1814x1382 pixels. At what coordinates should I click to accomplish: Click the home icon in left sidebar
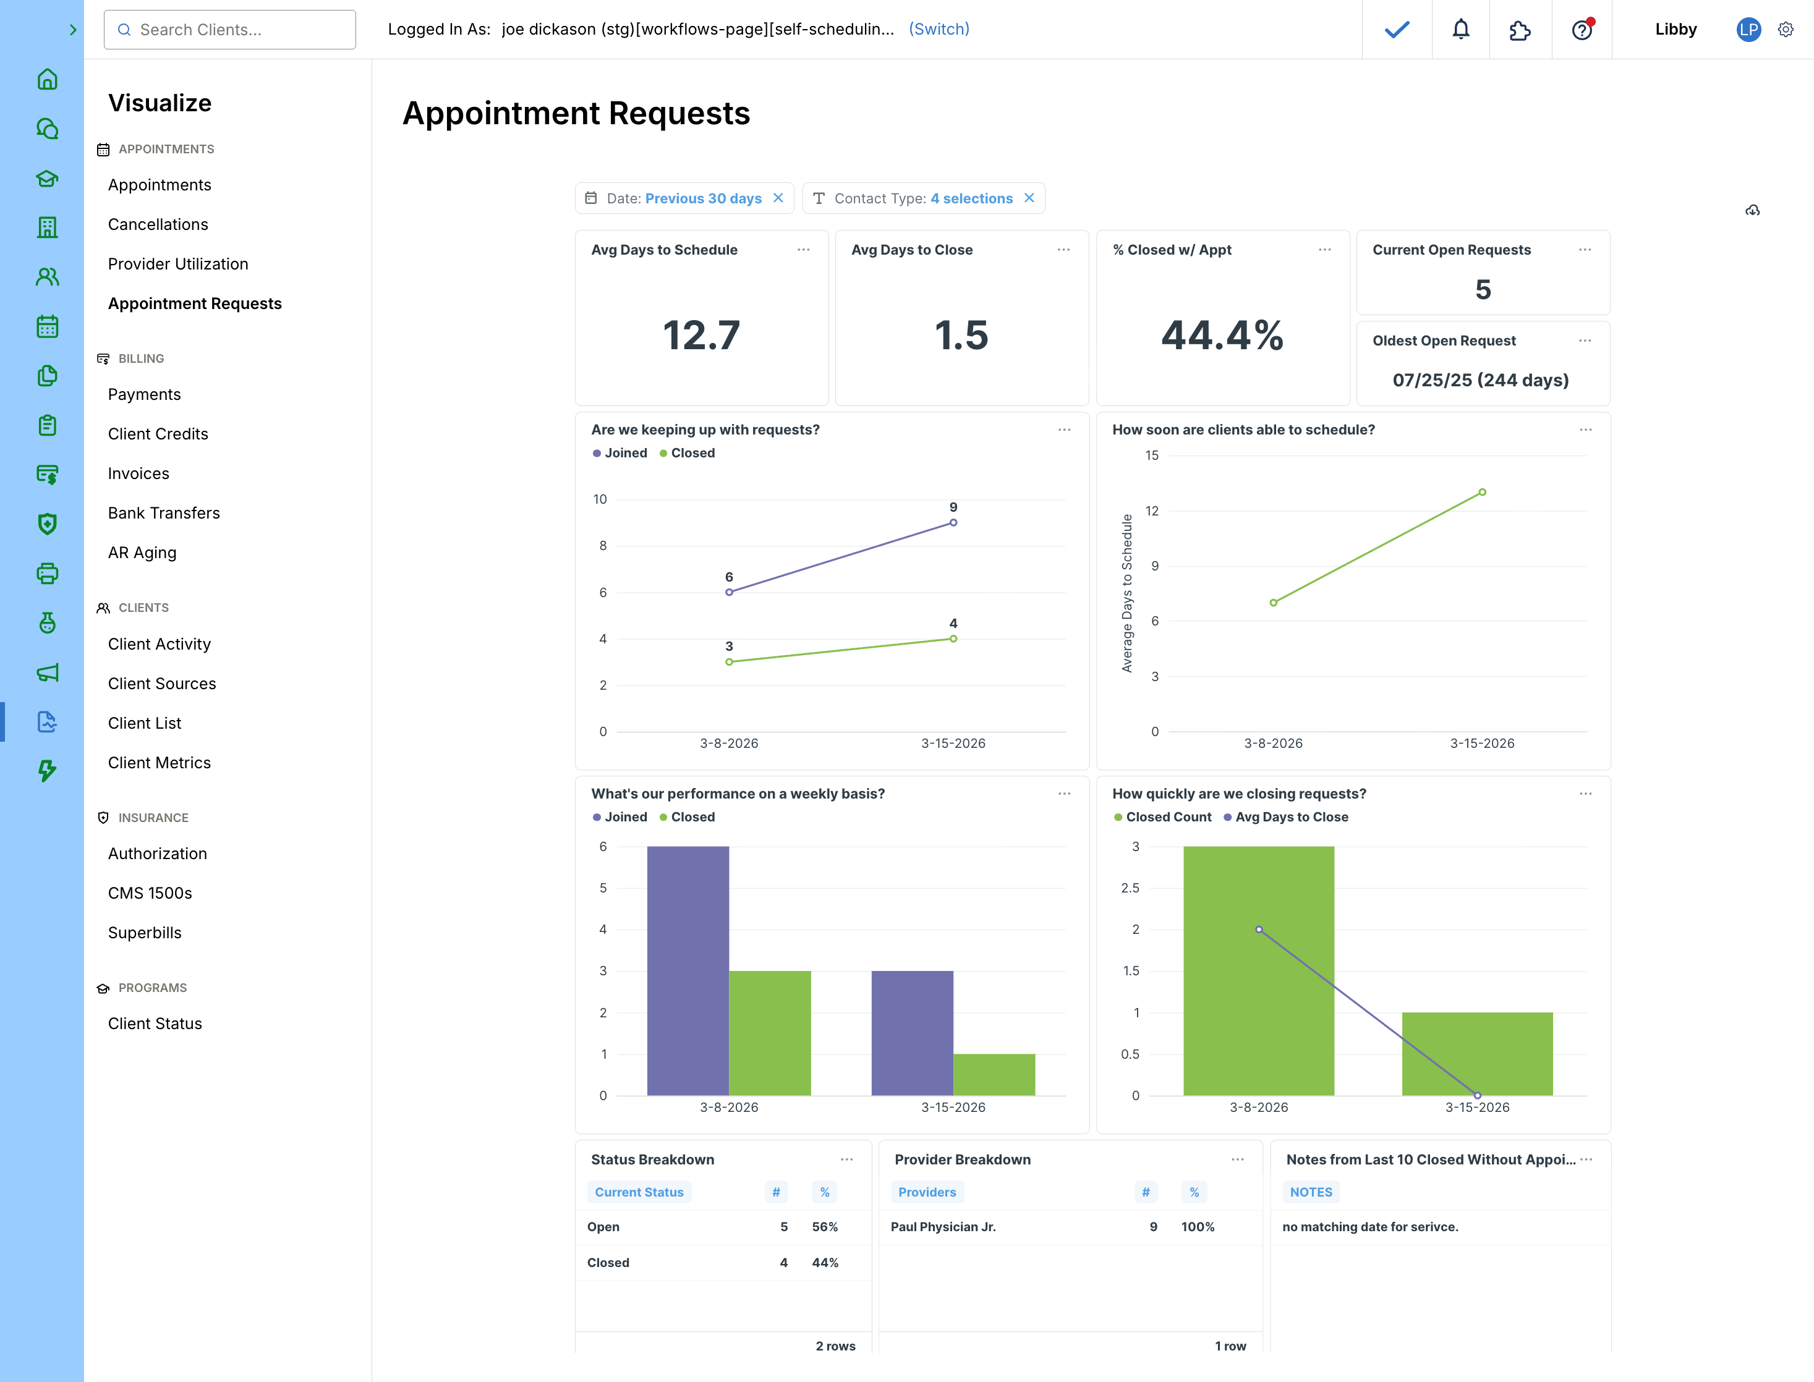tap(47, 80)
